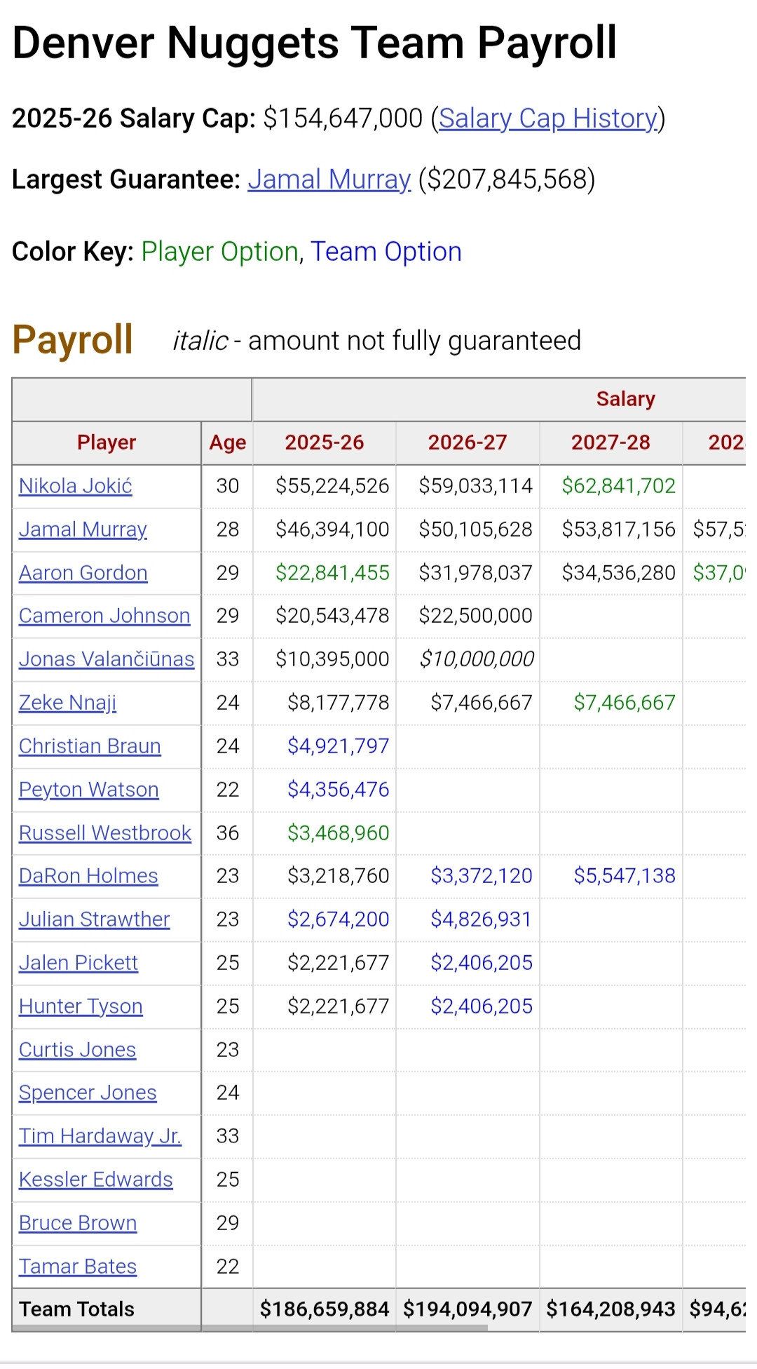The width and height of the screenshot is (757, 1369).
Task: Open Russell Westbrook player link
Action: point(105,833)
